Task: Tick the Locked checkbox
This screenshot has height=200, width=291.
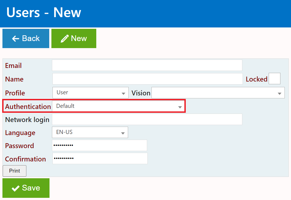Action: click(274, 79)
